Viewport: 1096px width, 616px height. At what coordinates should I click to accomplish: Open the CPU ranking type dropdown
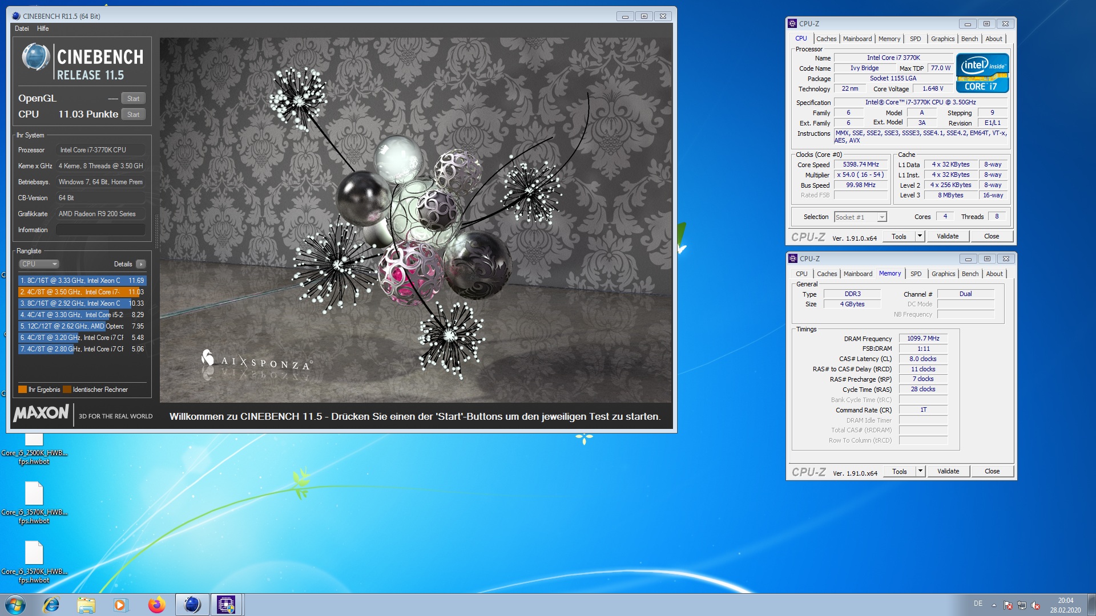pos(39,264)
